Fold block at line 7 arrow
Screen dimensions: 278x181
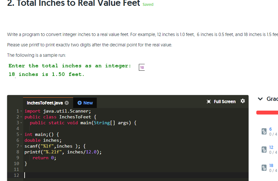[21, 146]
